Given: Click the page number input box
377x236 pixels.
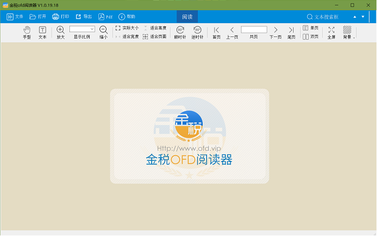Looking at the screenshot, I should (x=254, y=29).
